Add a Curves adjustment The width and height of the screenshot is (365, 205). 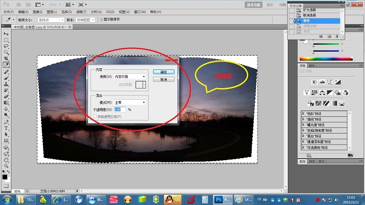(x=330, y=82)
